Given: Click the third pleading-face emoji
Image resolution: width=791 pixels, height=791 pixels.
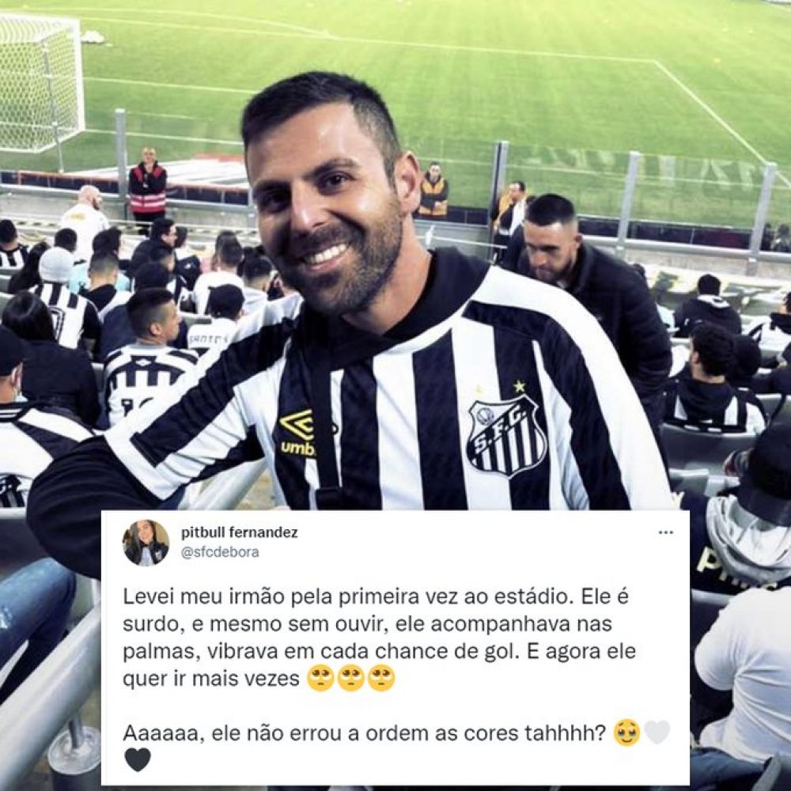Looking at the screenshot, I should click(x=381, y=678).
